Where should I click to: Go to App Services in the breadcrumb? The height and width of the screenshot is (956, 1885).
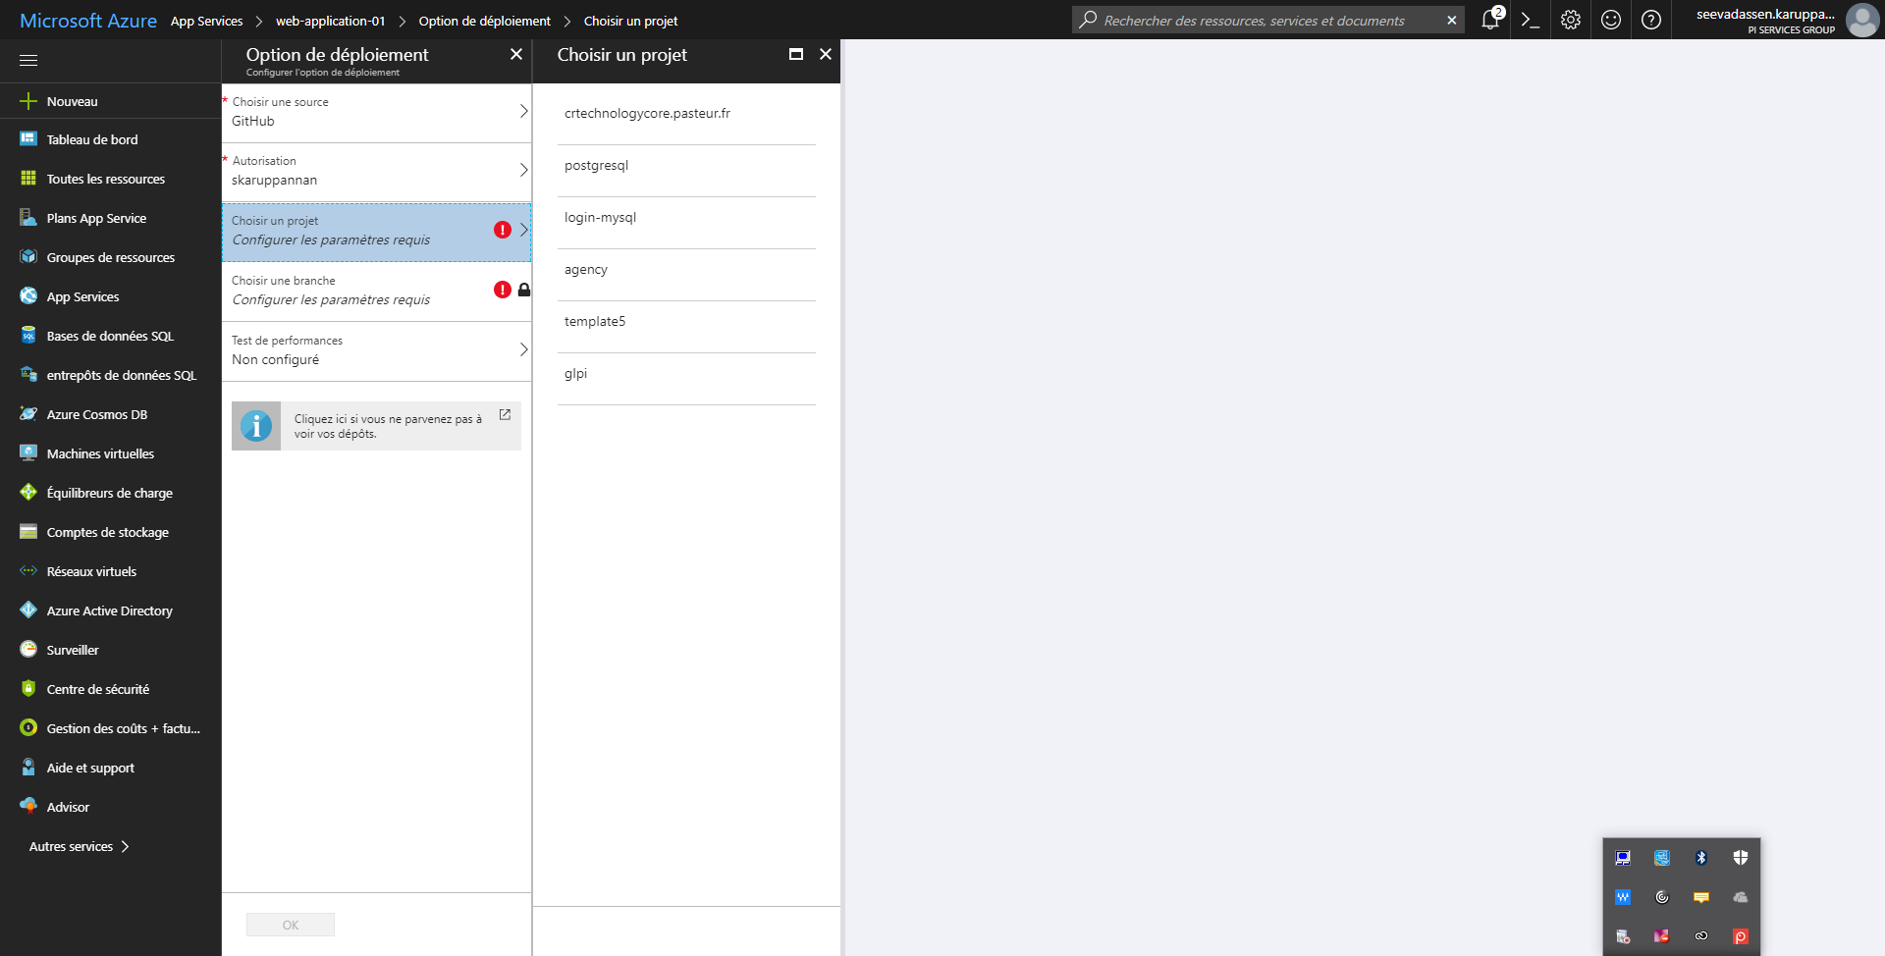pos(206,21)
